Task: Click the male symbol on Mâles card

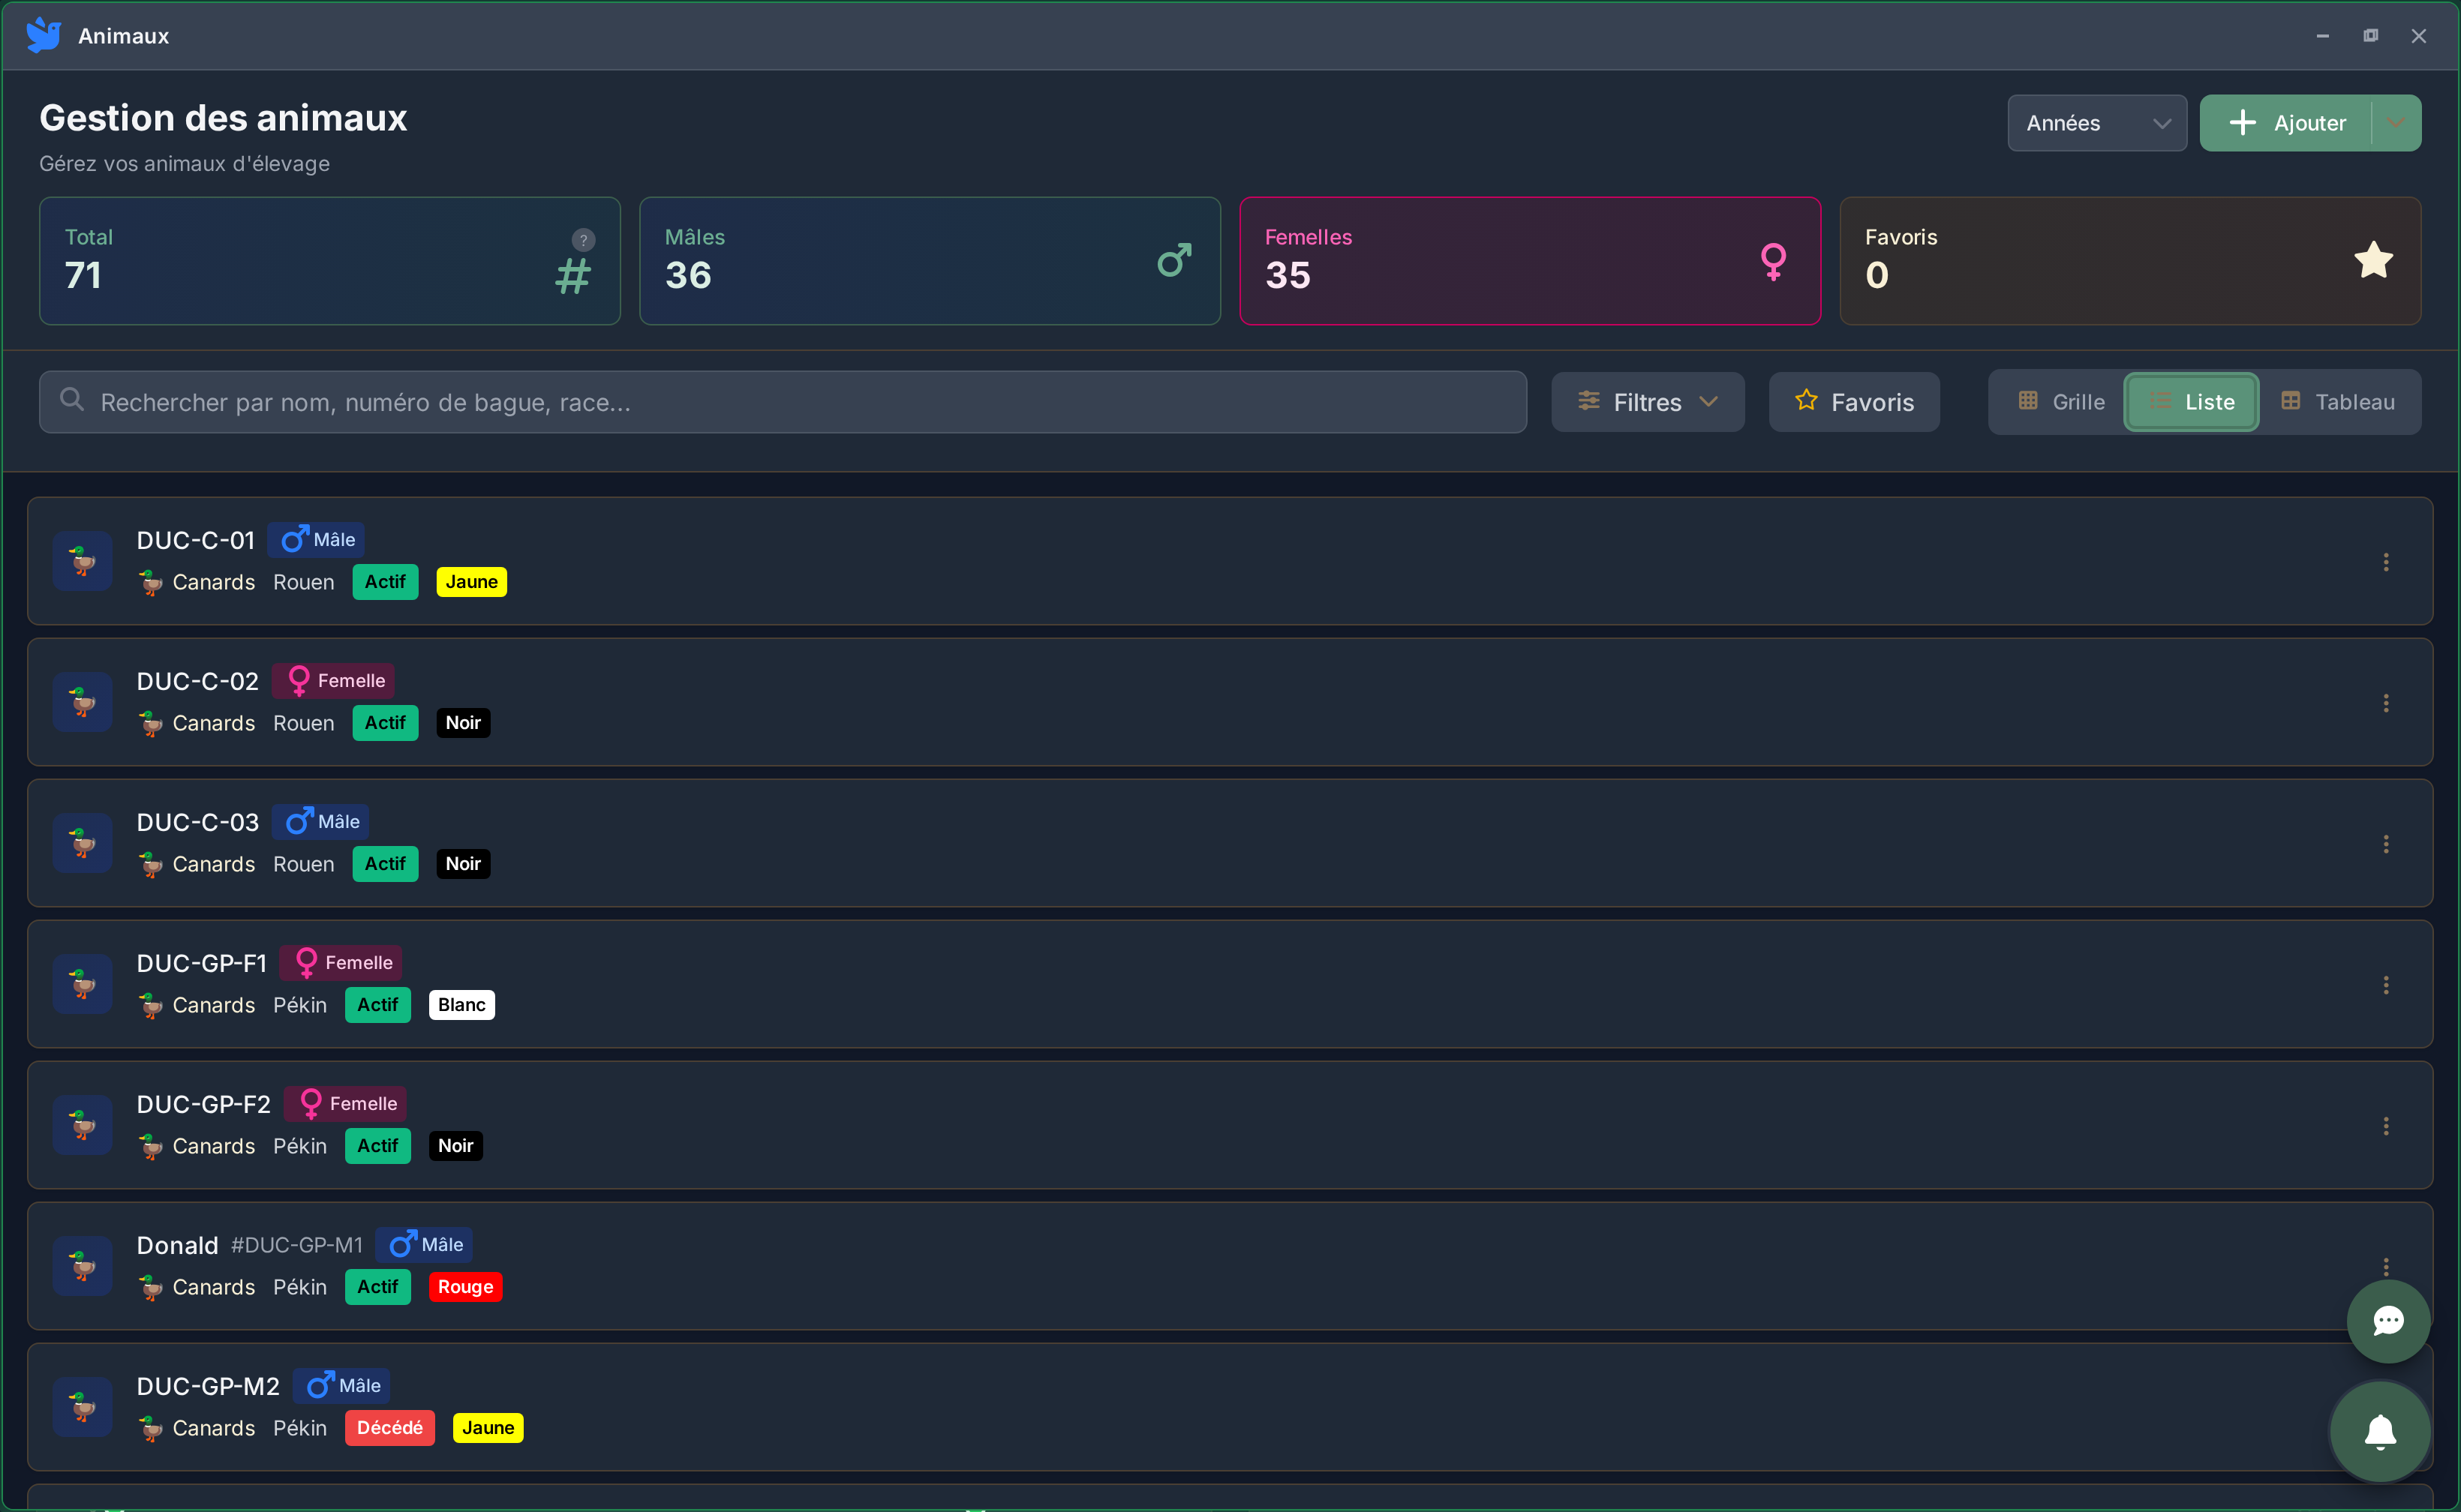Action: coord(1173,261)
